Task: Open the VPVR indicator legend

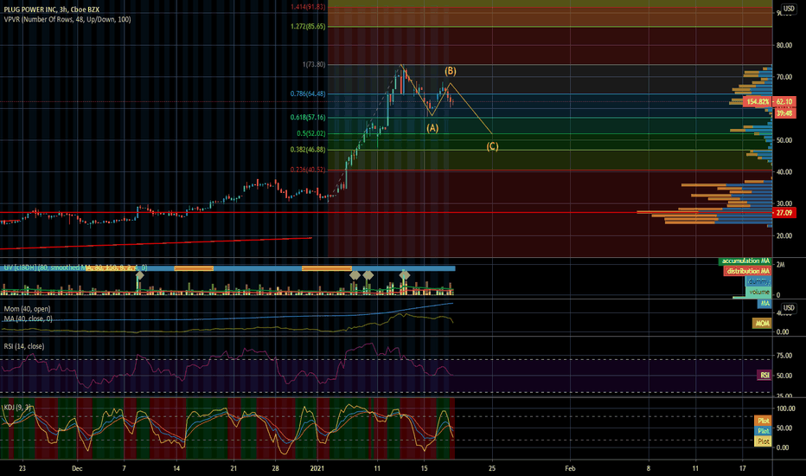Action: pyautogui.click(x=67, y=20)
